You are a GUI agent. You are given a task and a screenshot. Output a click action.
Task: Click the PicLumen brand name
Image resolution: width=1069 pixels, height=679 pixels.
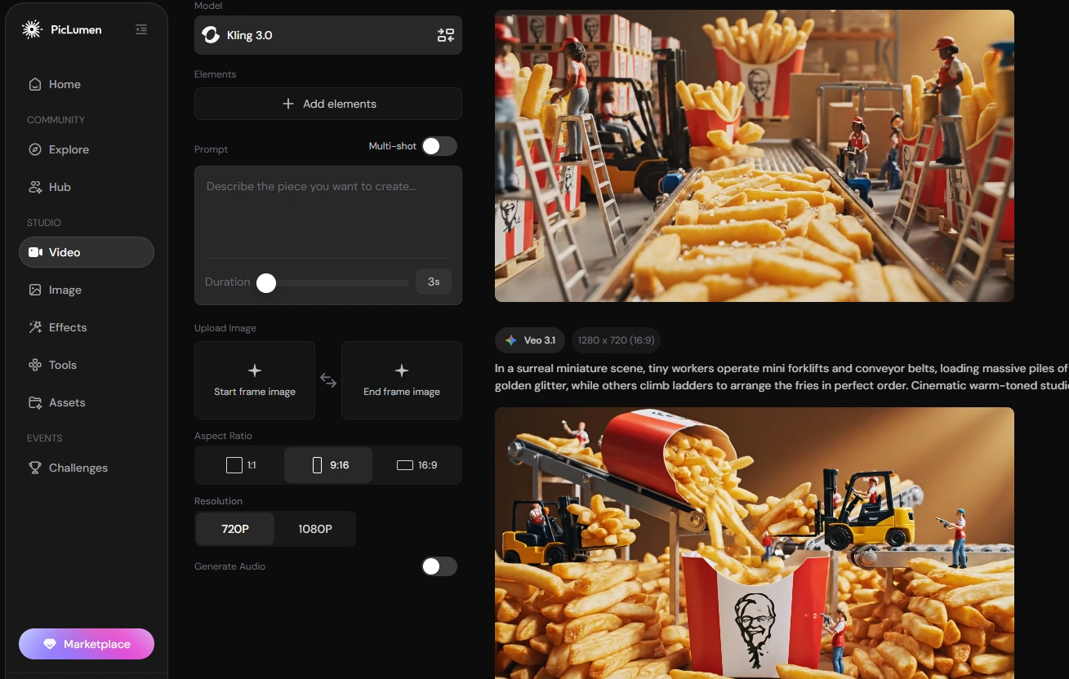click(75, 29)
